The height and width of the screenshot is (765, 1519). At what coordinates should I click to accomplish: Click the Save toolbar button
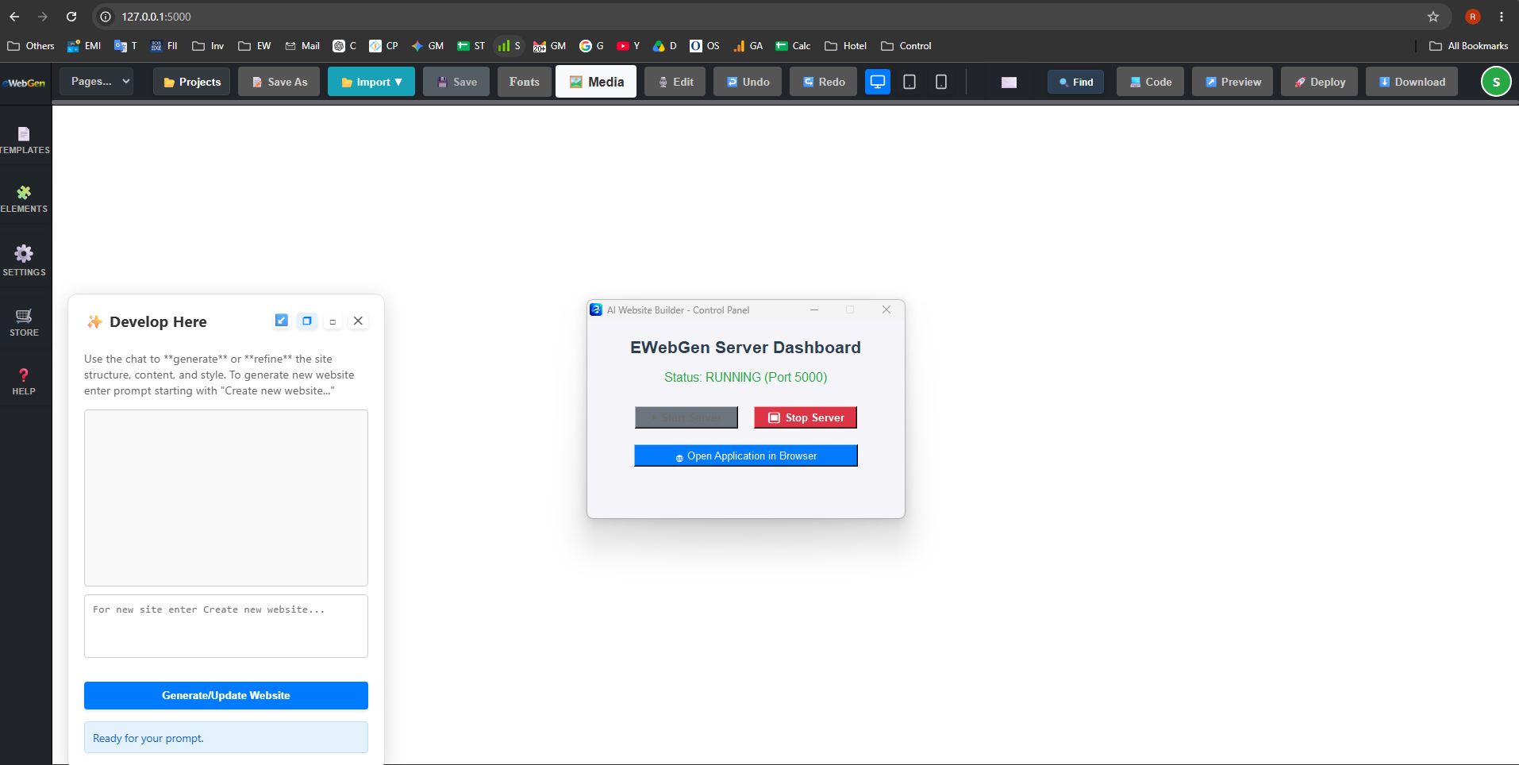pyautogui.click(x=456, y=82)
